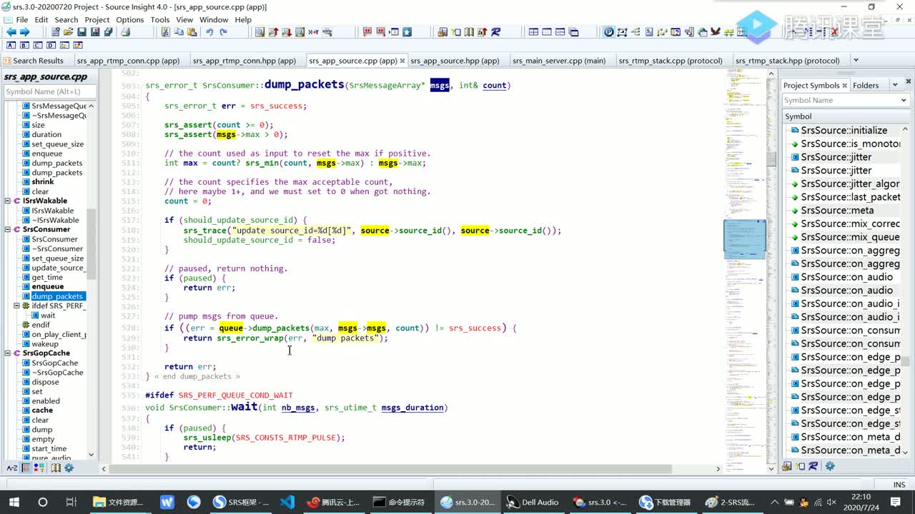Viewport: 915px width, 514px height.
Task: Open the File menu
Action: [x=21, y=19]
